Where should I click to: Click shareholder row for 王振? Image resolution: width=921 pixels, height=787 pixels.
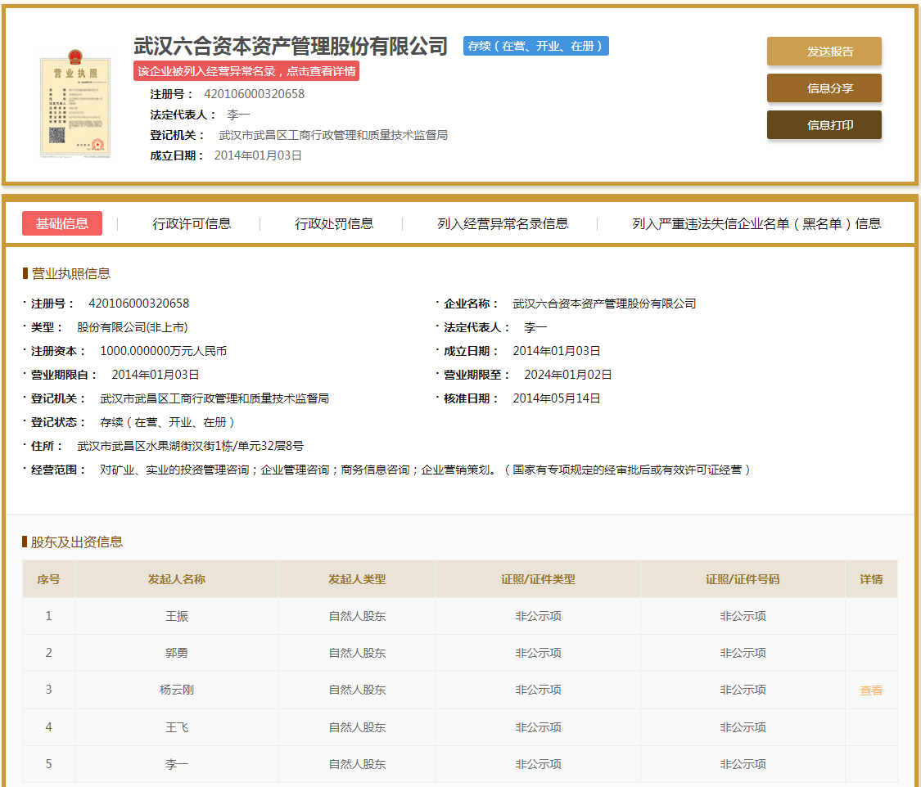(177, 615)
